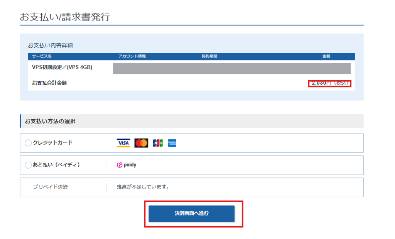The image size is (395, 239).
Task: Click the JCB card logo
Action: (158, 143)
